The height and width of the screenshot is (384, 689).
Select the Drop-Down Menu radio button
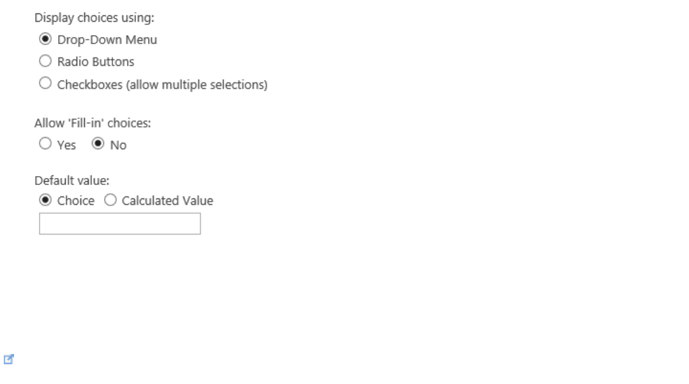coord(45,40)
